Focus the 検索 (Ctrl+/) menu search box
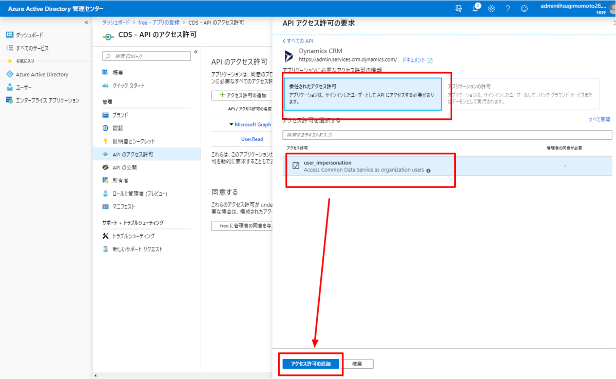Image resolution: width=616 pixels, height=379 pixels. click(x=146, y=56)
